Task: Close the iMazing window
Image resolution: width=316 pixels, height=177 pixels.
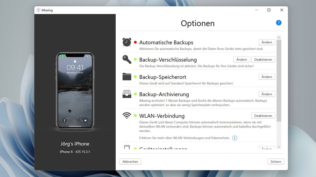Action: point(282,10)
